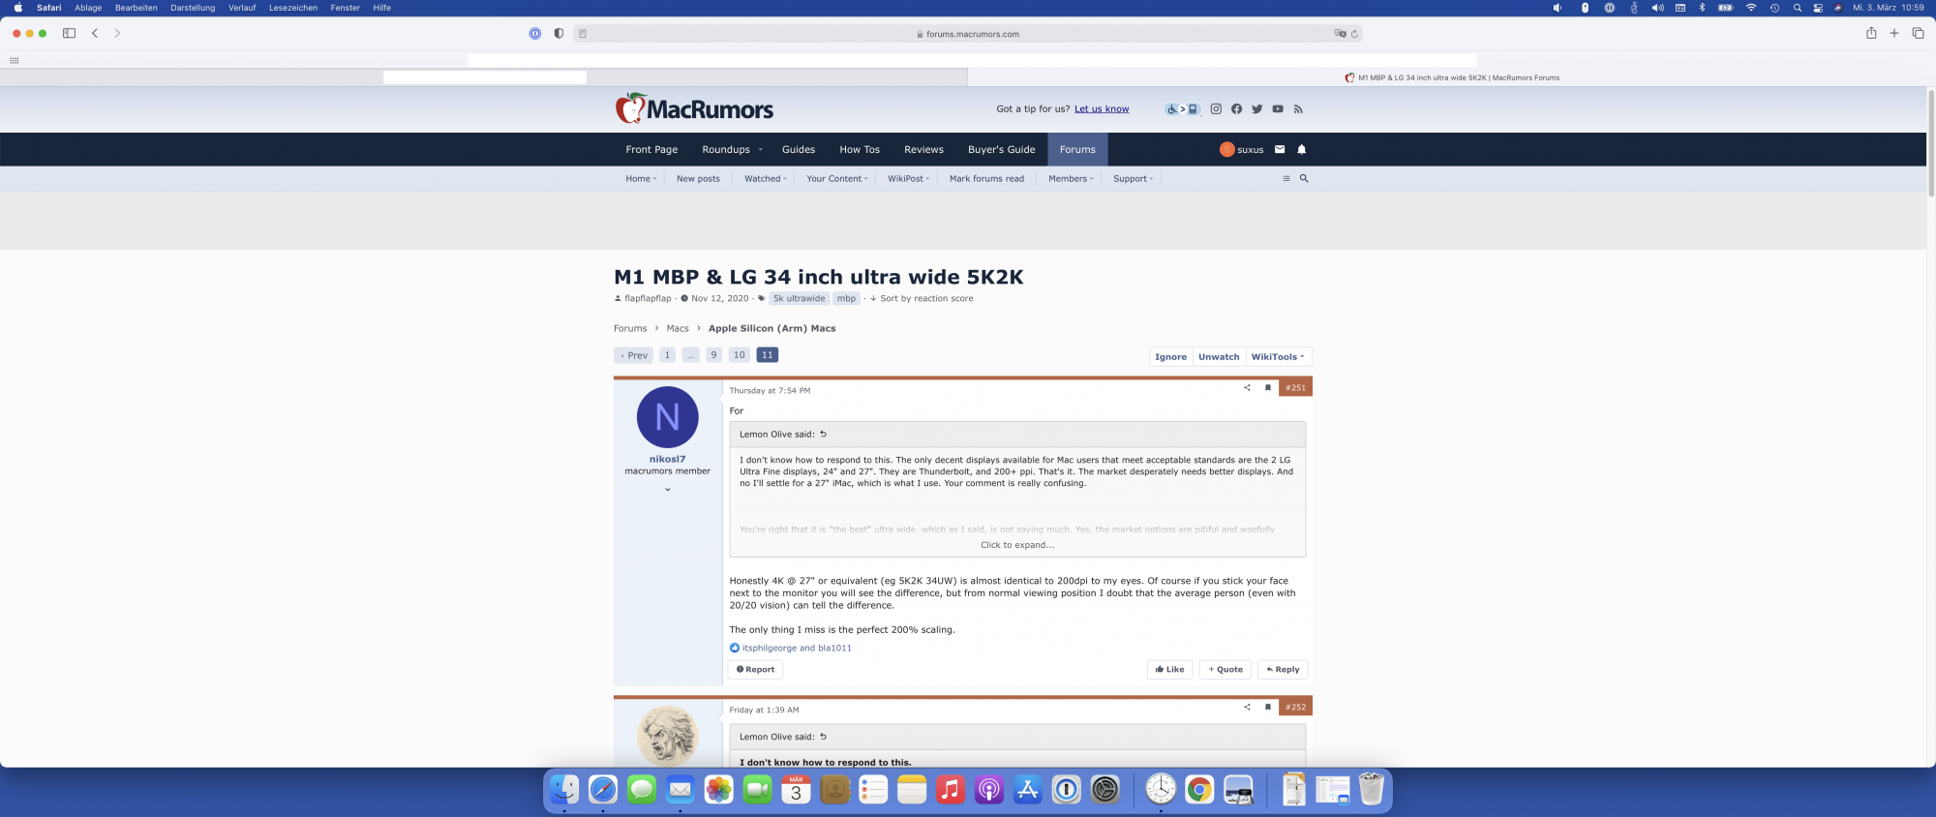Open App Store from the Dock
The height and width of the screenshot is (817, 1936).
[x=1028, y=790]
